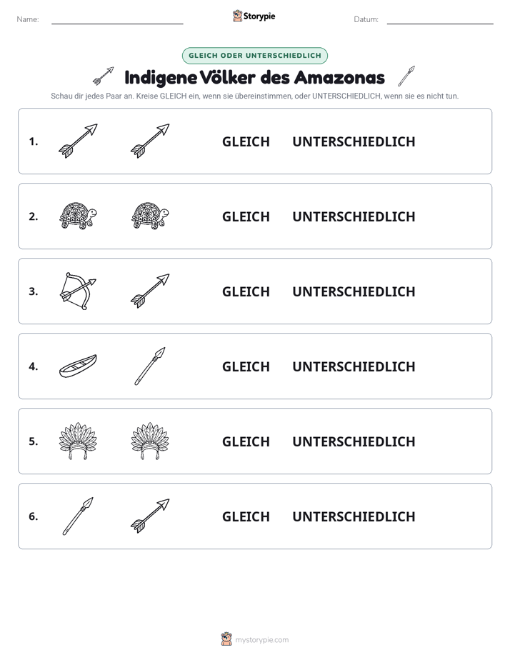
Task: Click the spear icon beside the title
Action: [406, 76]
